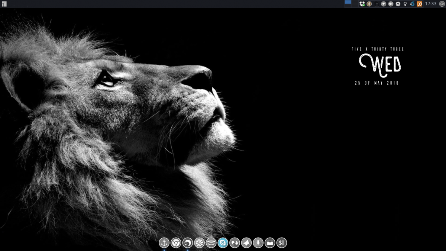Launch Thunderbird from the dock
The height and width of the screenshot is (251, 446).
(188, 243)
